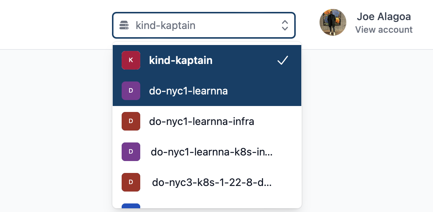This screenshot has width=433, height=212.
Task: Switch to the do-nyc3-k8s-1-22-8-d... cluster
Action: pyautogui.click(x=211, y=182)
